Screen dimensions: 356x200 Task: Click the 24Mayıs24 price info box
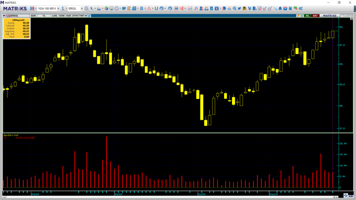click(x=16, y=29)
